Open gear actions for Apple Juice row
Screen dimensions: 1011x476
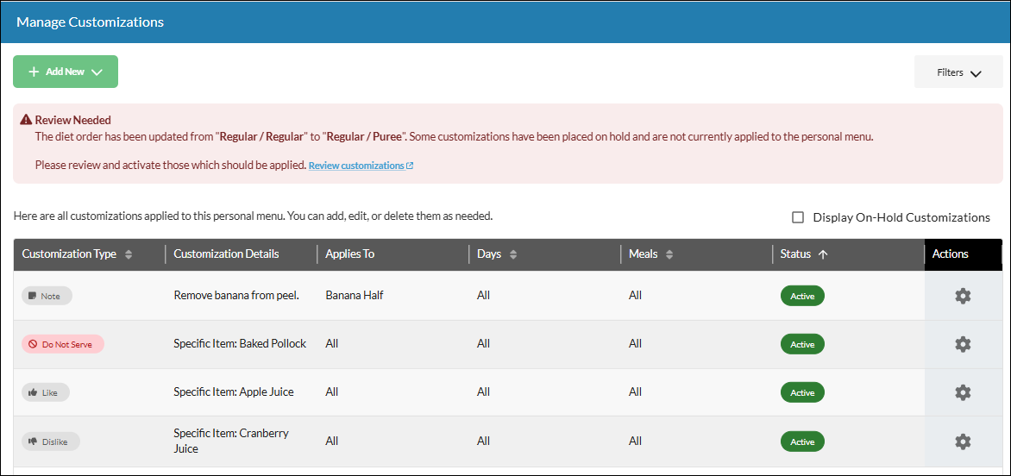coord(962,392)
